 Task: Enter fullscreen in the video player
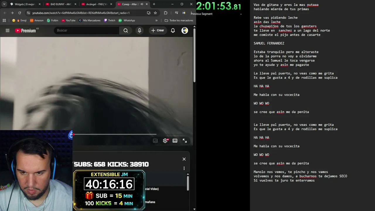(185, 141)
